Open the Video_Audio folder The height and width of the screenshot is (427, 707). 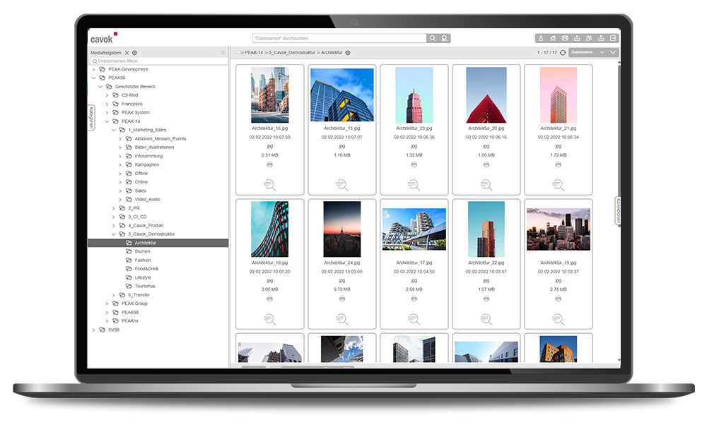tap(147, 199)
